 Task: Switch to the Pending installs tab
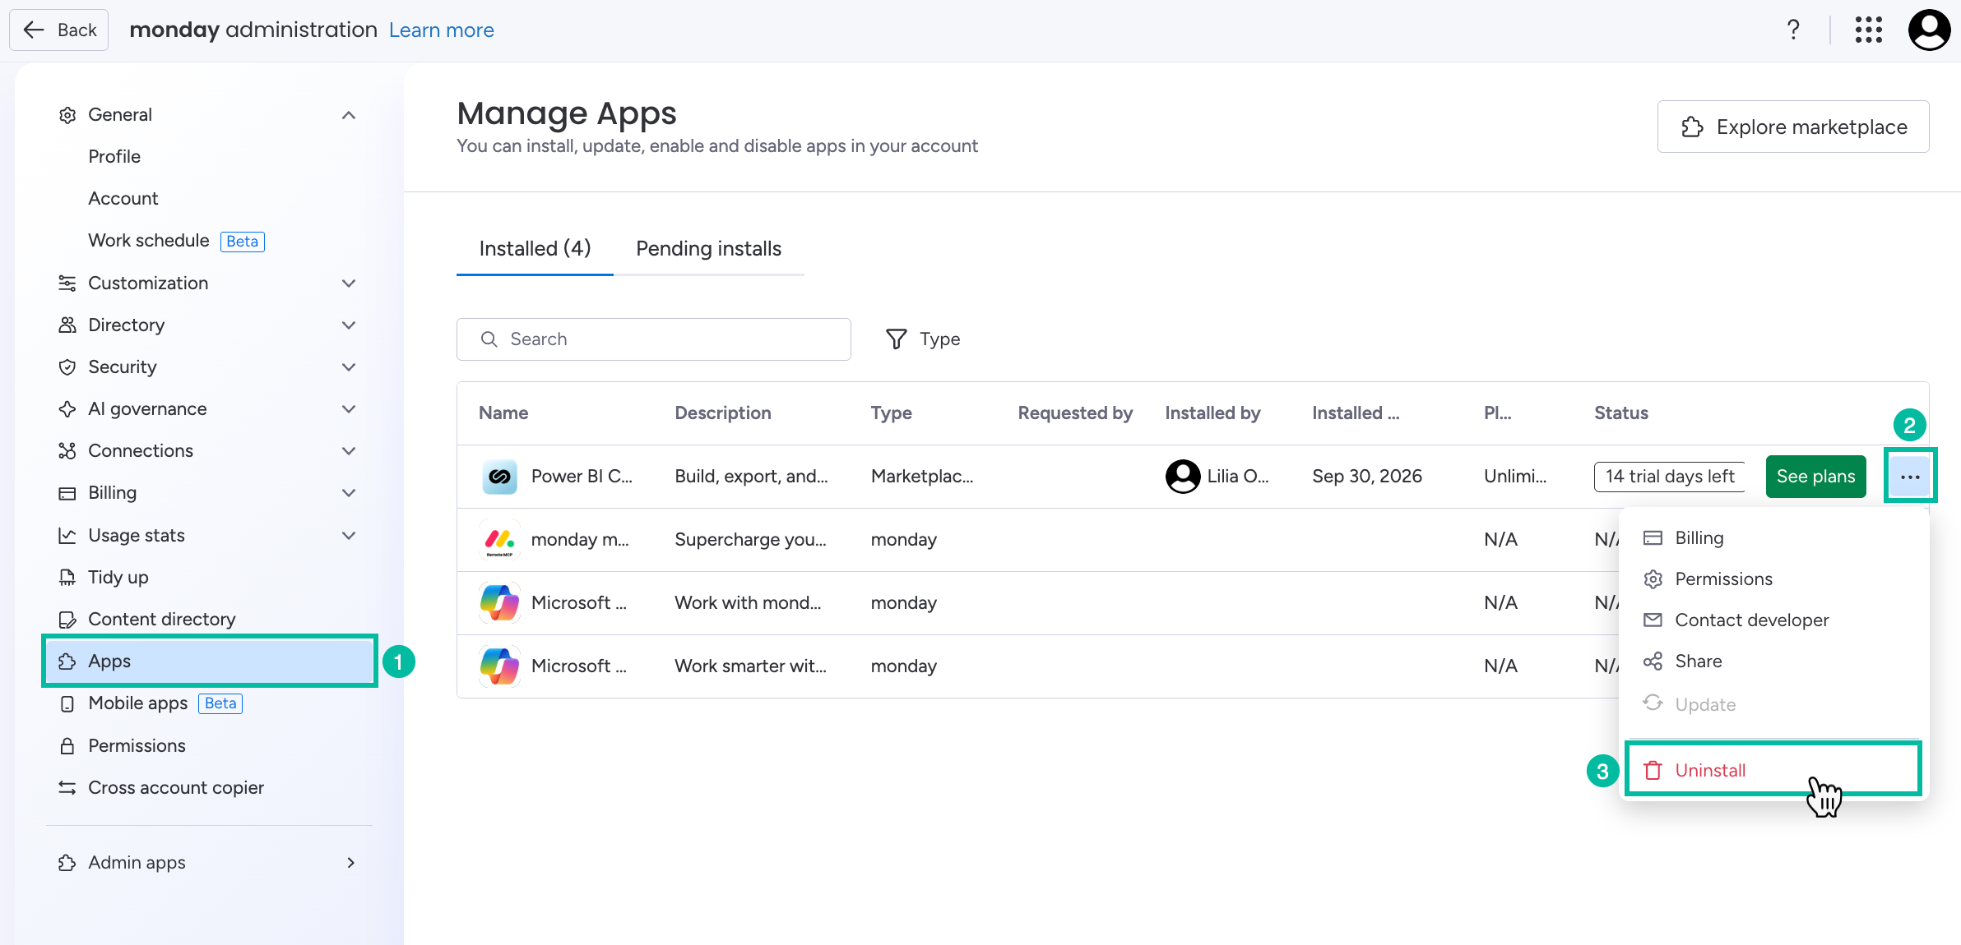pos(708,249)
